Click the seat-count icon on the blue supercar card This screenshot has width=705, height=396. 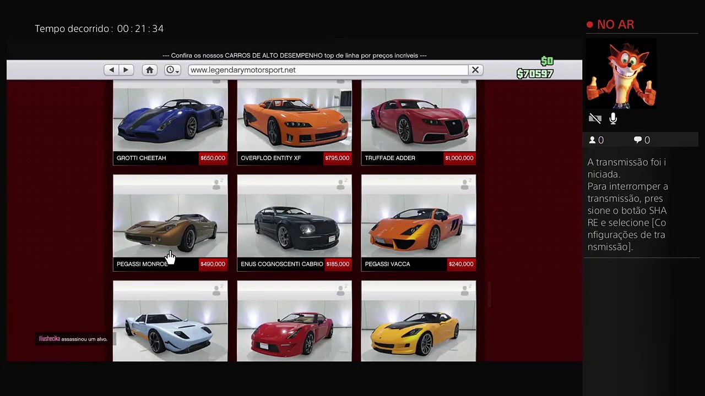tap(218, 290)
